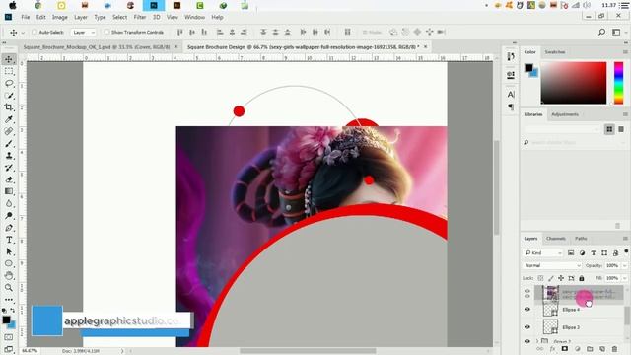The width and height of the screenshot is (631, 355).
Task: Select the Path Selection tool
Action: [9, 252]
